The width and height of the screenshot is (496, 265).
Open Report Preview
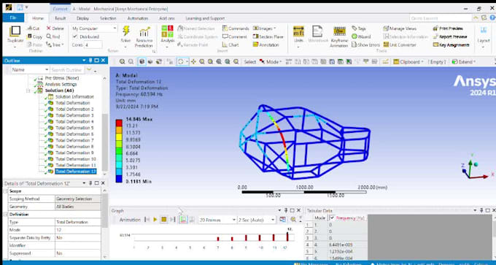[449, 37]
